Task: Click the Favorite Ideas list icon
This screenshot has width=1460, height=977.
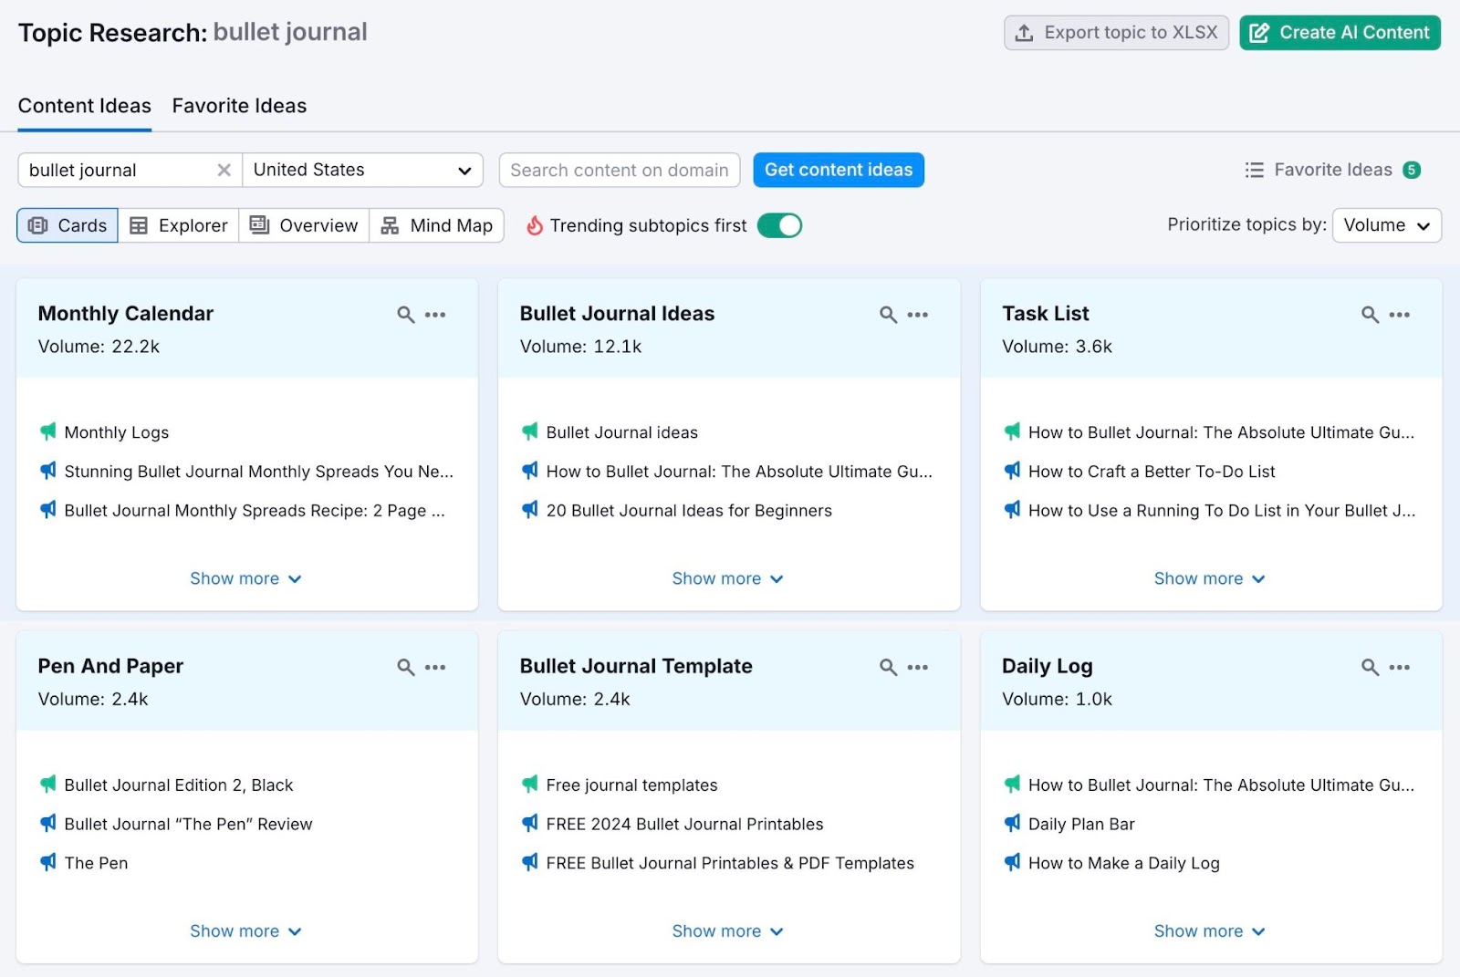Action: tap(1255, 170)
